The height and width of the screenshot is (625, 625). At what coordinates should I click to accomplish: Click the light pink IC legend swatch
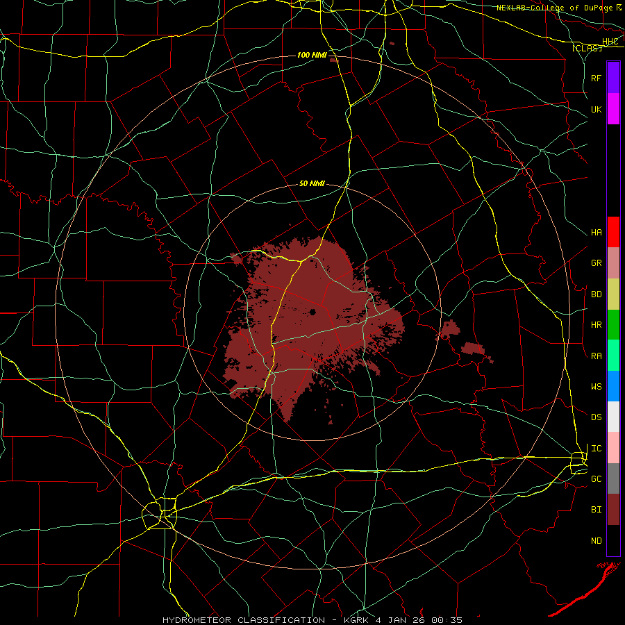point(613,448)
